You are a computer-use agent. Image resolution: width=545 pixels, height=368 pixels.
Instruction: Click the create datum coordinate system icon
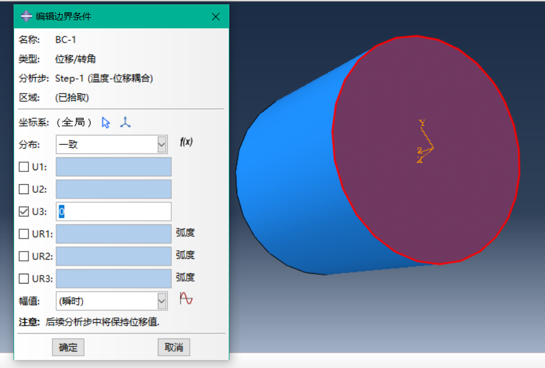coord(125,123)
